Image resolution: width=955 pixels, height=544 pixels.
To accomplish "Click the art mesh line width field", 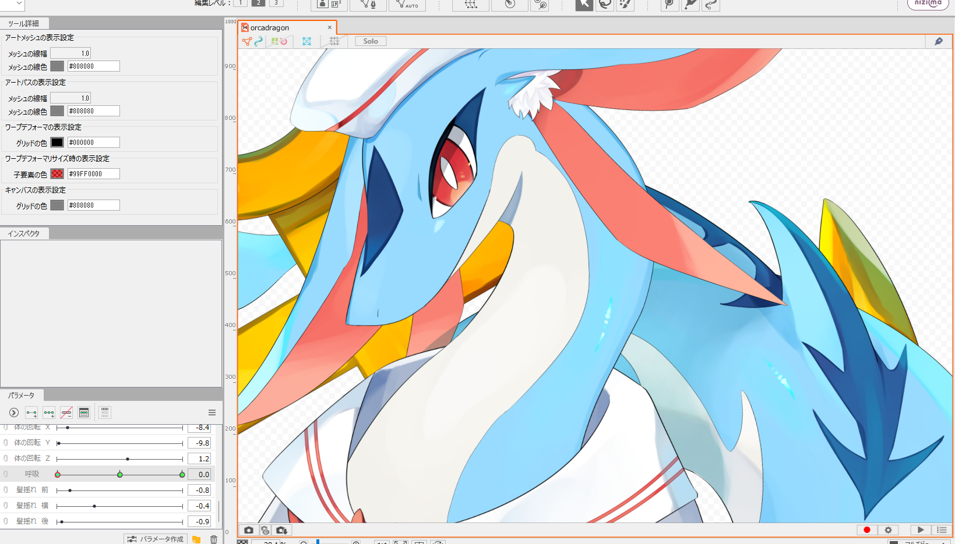I will pyautogui.click(x=71, y=53).
